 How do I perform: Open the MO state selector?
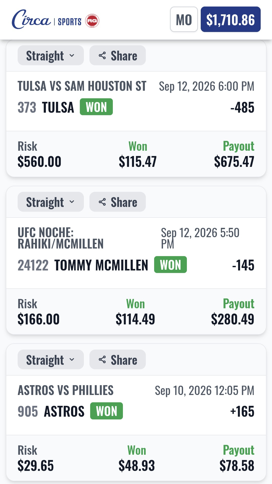pos(184,19)
